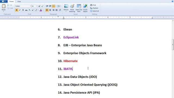Align text right
The width and height of the screenshot is (174, 98).
(x=53, y=10)
